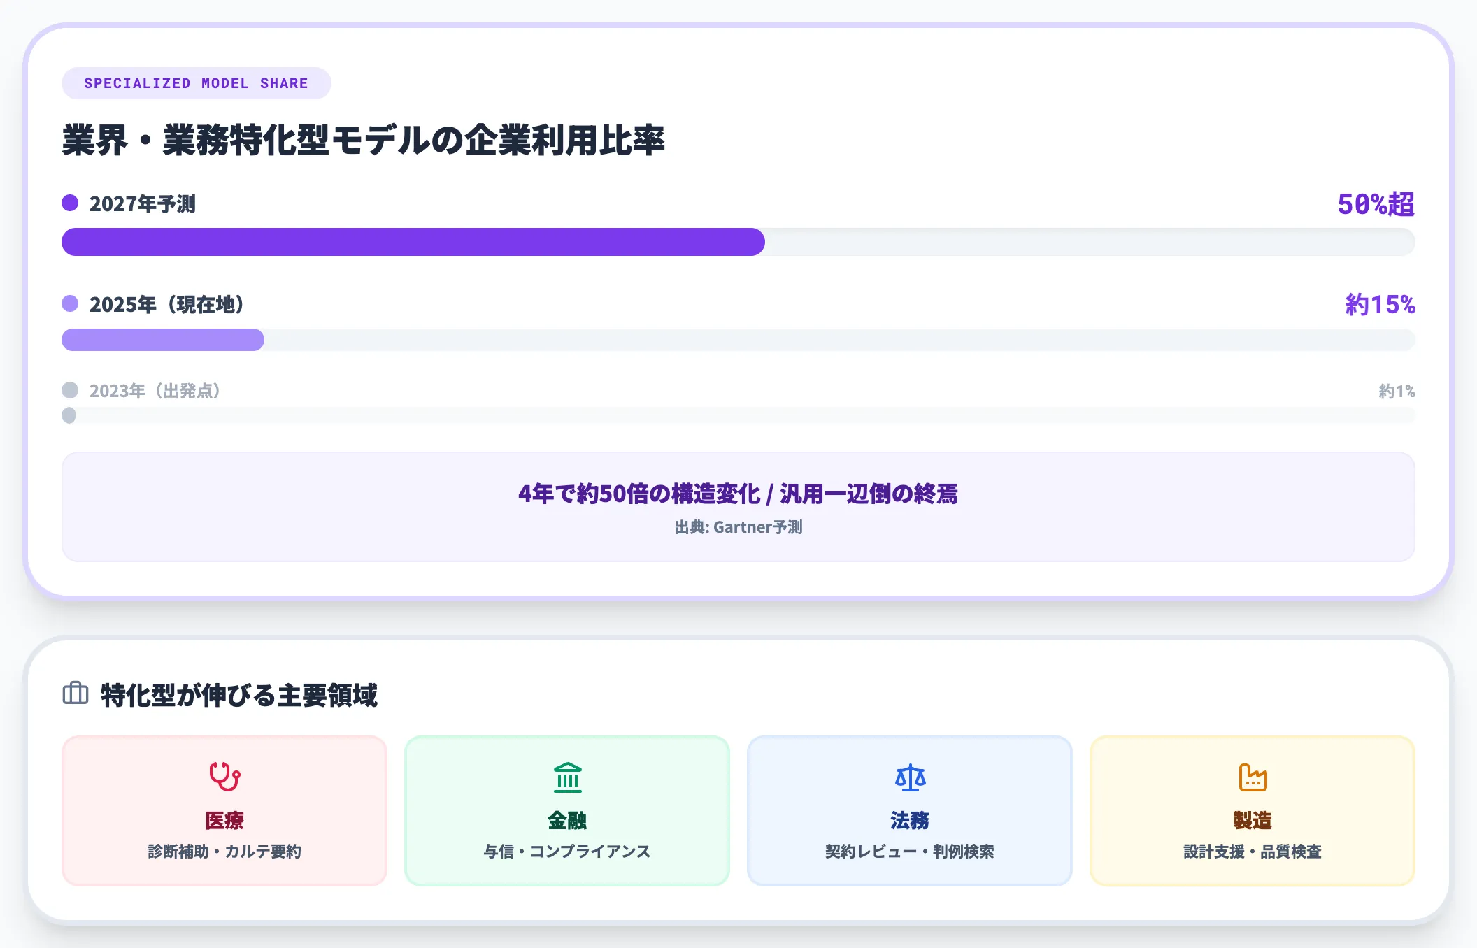Viewport: 1477px width, 948px height.
Task: Click the 50%超 value label
Action: [x=1376, y=204]
